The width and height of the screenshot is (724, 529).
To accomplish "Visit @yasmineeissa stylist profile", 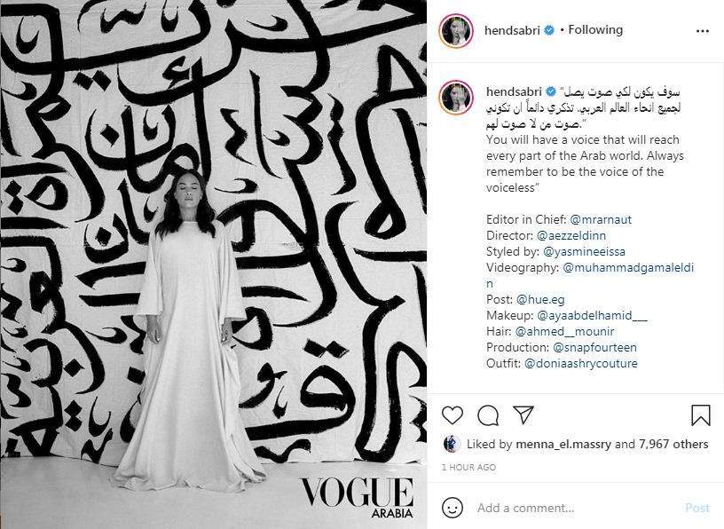I will pos(584,252).
